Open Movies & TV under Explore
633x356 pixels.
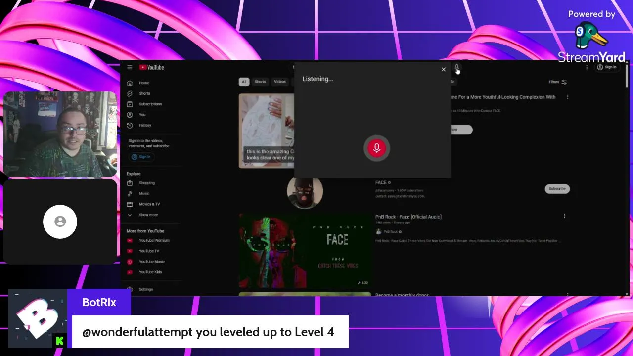150,204
